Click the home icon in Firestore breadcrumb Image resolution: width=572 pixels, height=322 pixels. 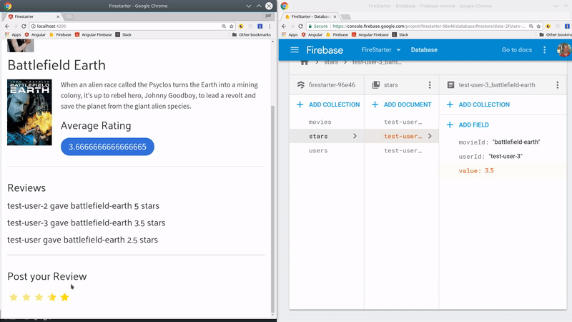(x=304, y=63)
